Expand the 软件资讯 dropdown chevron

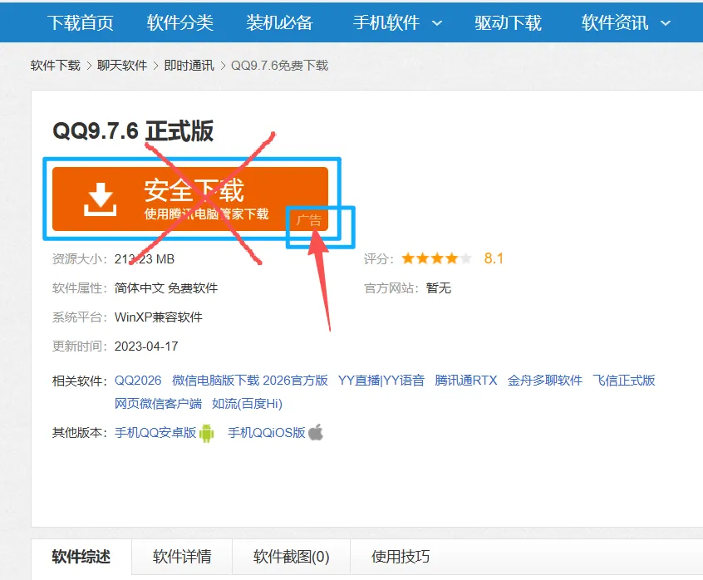[666, 23]
